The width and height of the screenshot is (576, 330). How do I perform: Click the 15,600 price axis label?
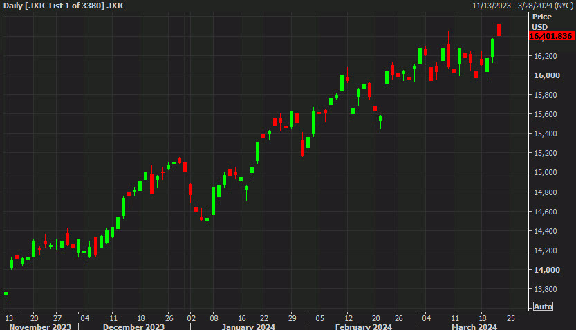point(545,114)
